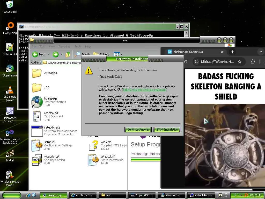Click the skeleton shield GIF image

(x=225, y=128)
